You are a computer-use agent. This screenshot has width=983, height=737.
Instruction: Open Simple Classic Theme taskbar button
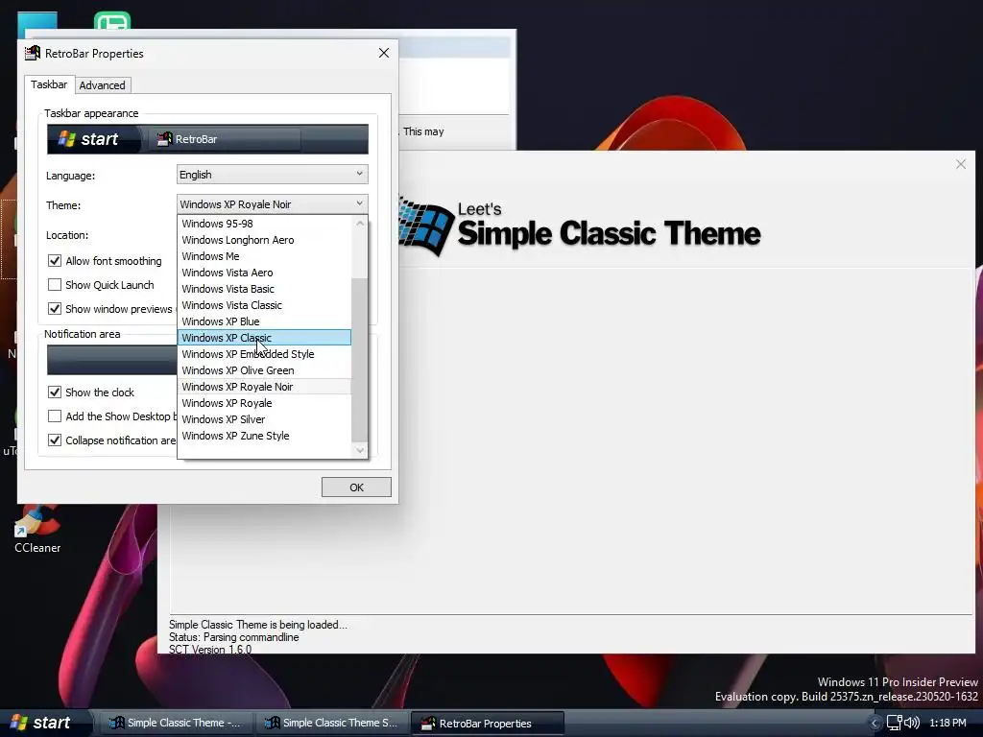[x=175, y=723]
